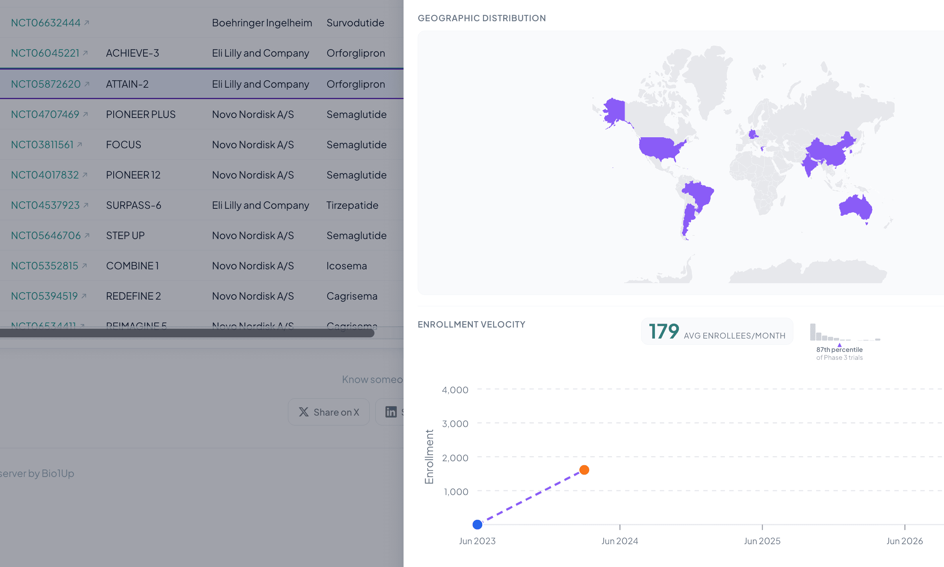This screenshot has width=944, height=567.
Task: Select the FOCUS trial name
Action: coord(124,145)
